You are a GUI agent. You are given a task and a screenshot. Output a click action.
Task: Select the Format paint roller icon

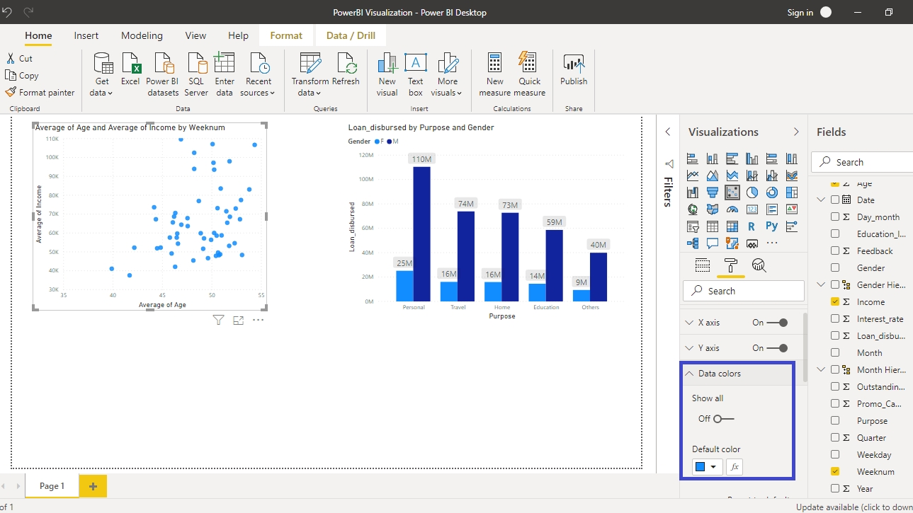point(730,266)
